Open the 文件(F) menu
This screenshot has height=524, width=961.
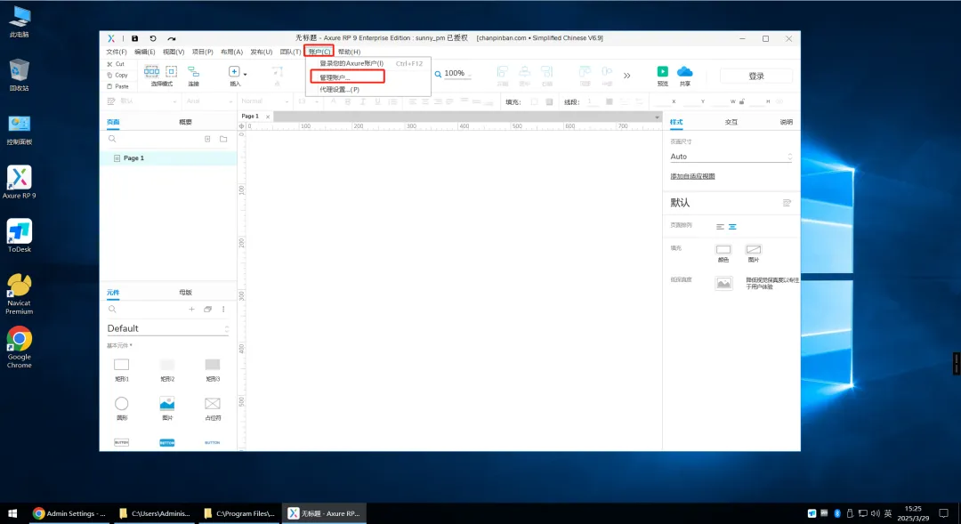(117, 52)
